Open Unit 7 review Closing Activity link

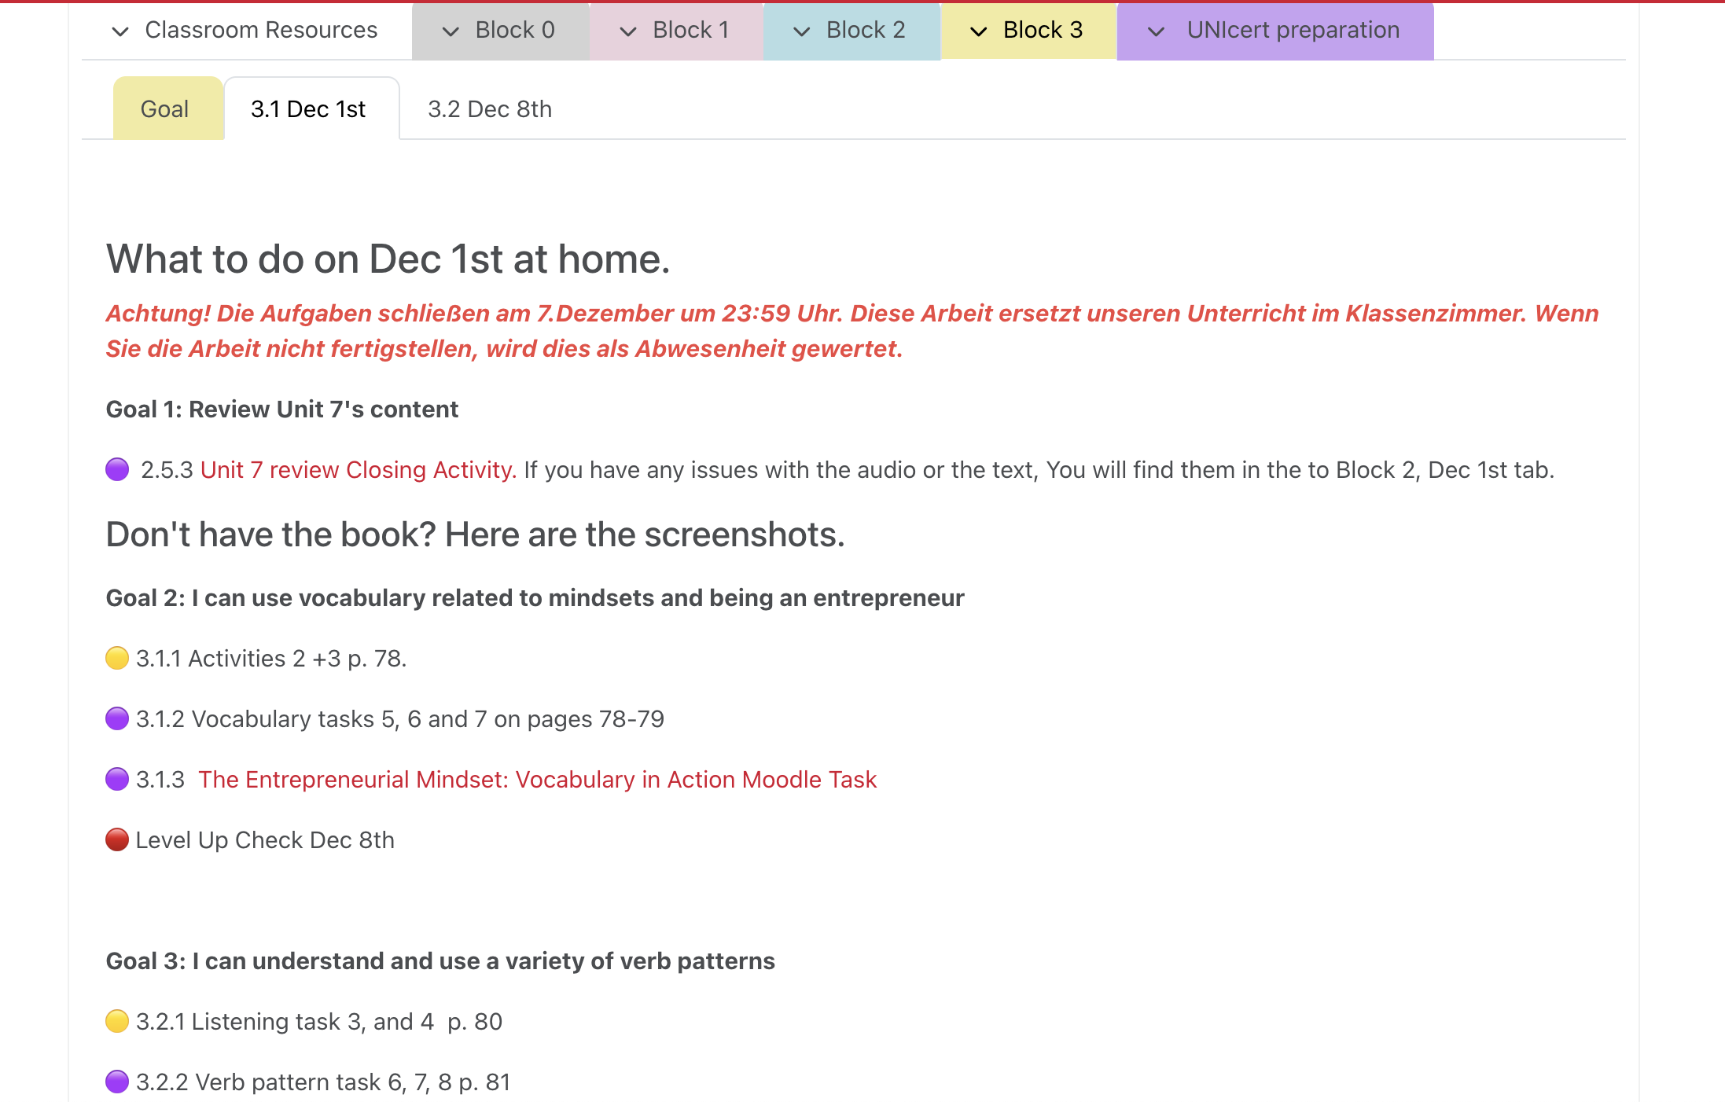point(359,470)
